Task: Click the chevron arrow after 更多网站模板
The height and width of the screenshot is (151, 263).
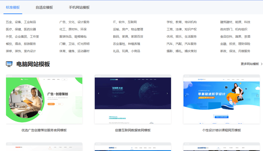Action: [x=261, y=64]
